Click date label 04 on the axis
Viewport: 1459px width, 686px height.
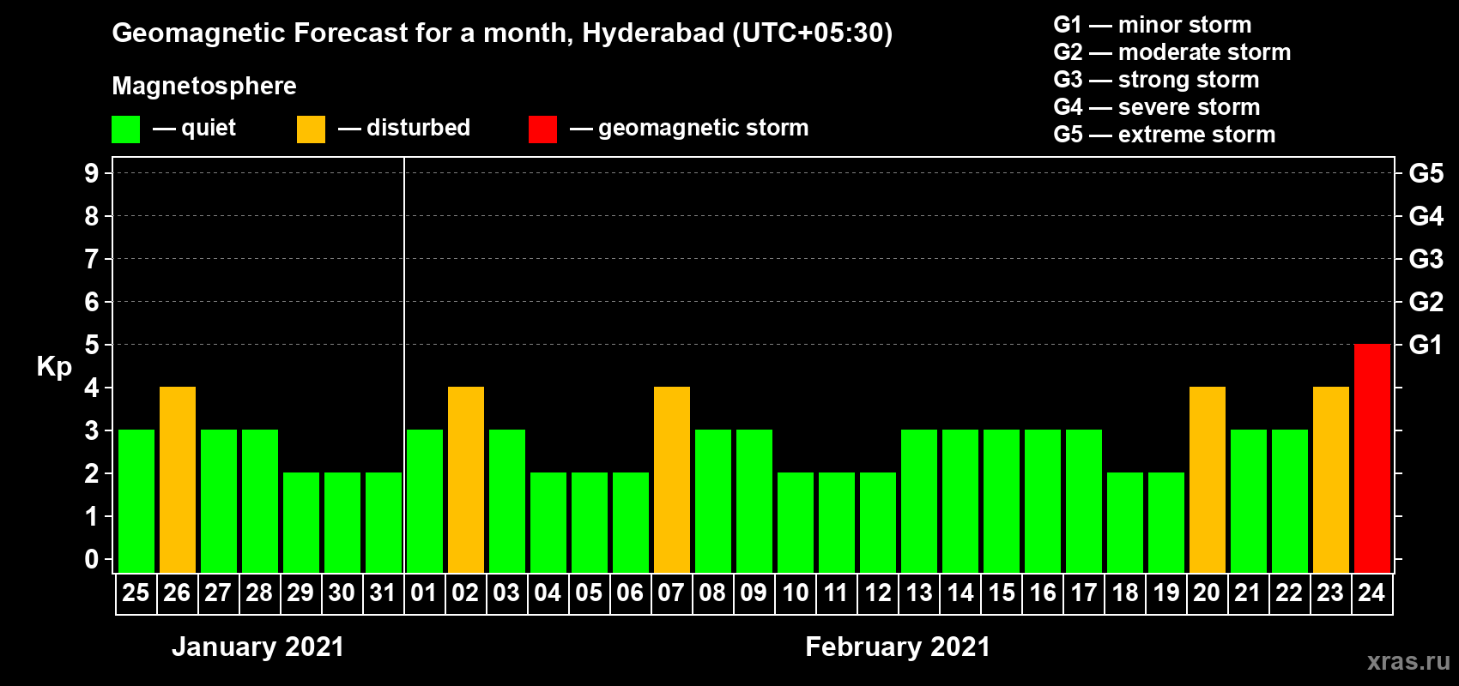pyautogui.click(x=548, y=593)
